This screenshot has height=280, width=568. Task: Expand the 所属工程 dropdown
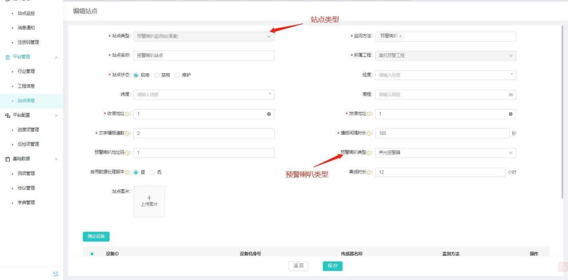(x=446, y=56)
